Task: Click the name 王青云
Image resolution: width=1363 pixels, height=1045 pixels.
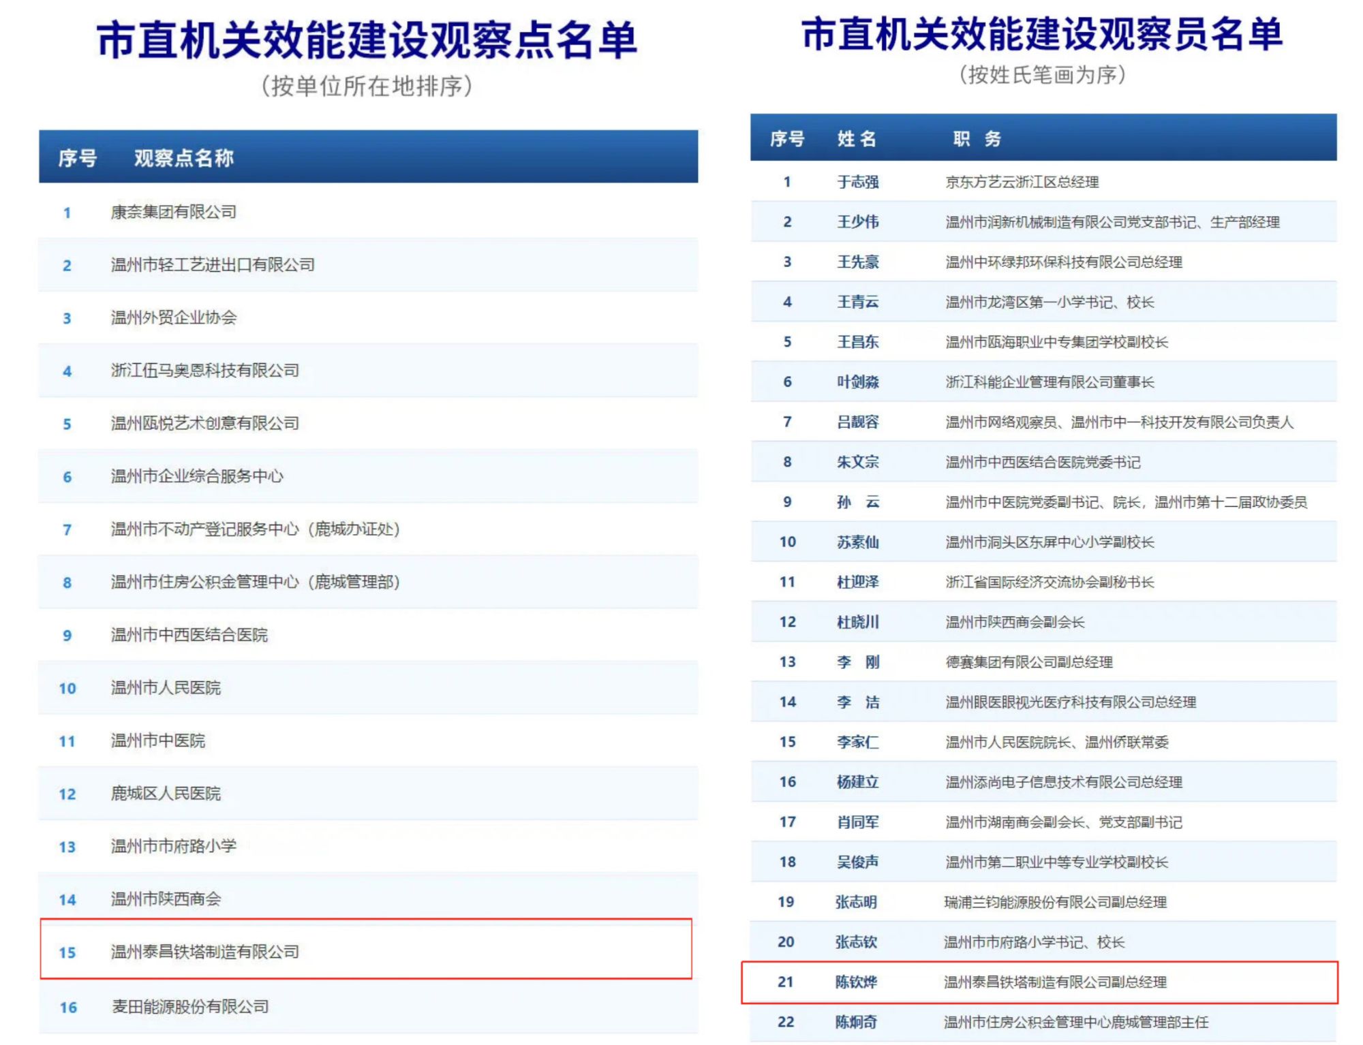Action: click(x=857, y=302)
